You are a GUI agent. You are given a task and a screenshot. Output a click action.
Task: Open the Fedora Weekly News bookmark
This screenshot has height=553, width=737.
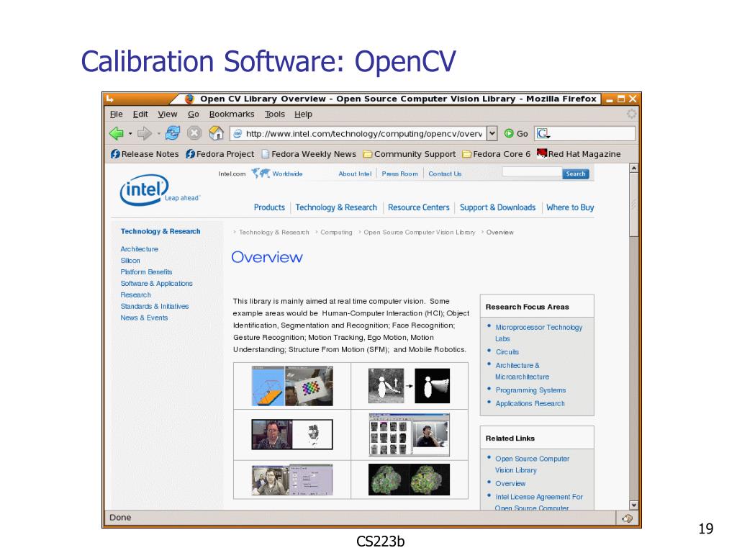(x=309, y=154)
